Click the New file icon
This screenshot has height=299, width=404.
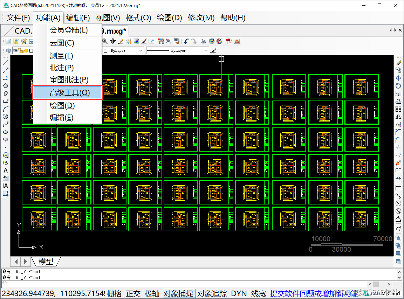click(x=8, y=41)
